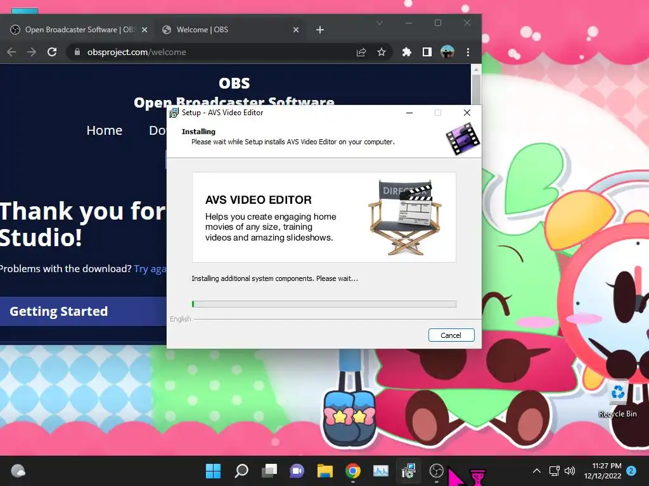This screenshot has height=486, width=649.
Task: Click the director chair banner image
Action: point(324,218)
